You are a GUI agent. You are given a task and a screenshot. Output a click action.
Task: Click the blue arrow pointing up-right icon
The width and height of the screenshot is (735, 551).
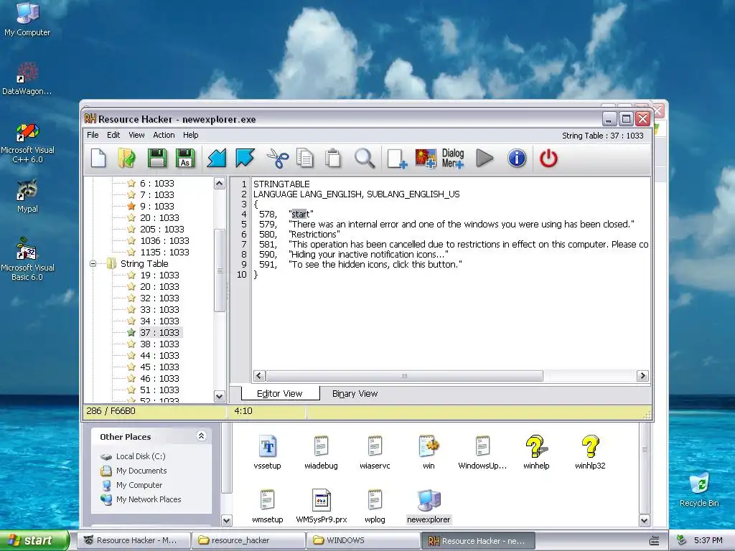pos(245,159)
